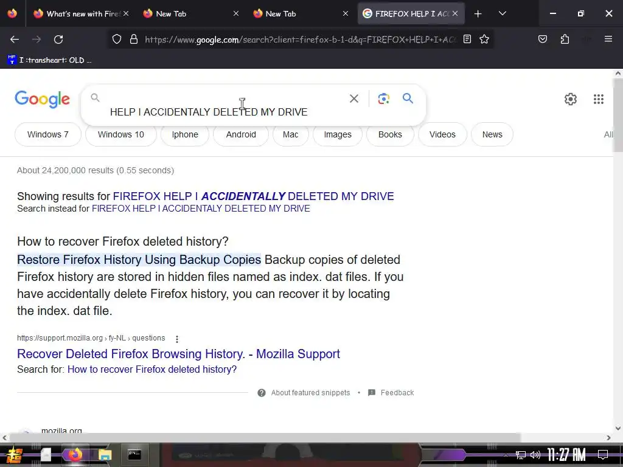Close the active Google search tab
Screen dimensions: 623x467
click(x=455, y=13)
